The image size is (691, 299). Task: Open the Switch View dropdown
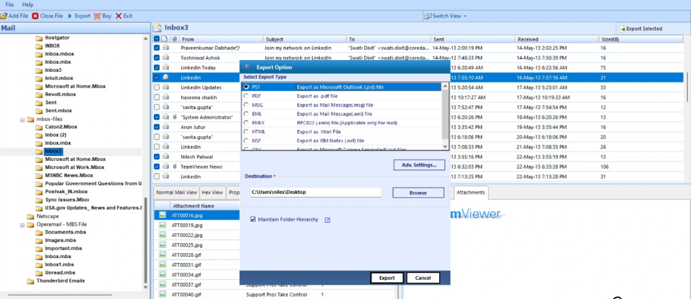point(445,16)
